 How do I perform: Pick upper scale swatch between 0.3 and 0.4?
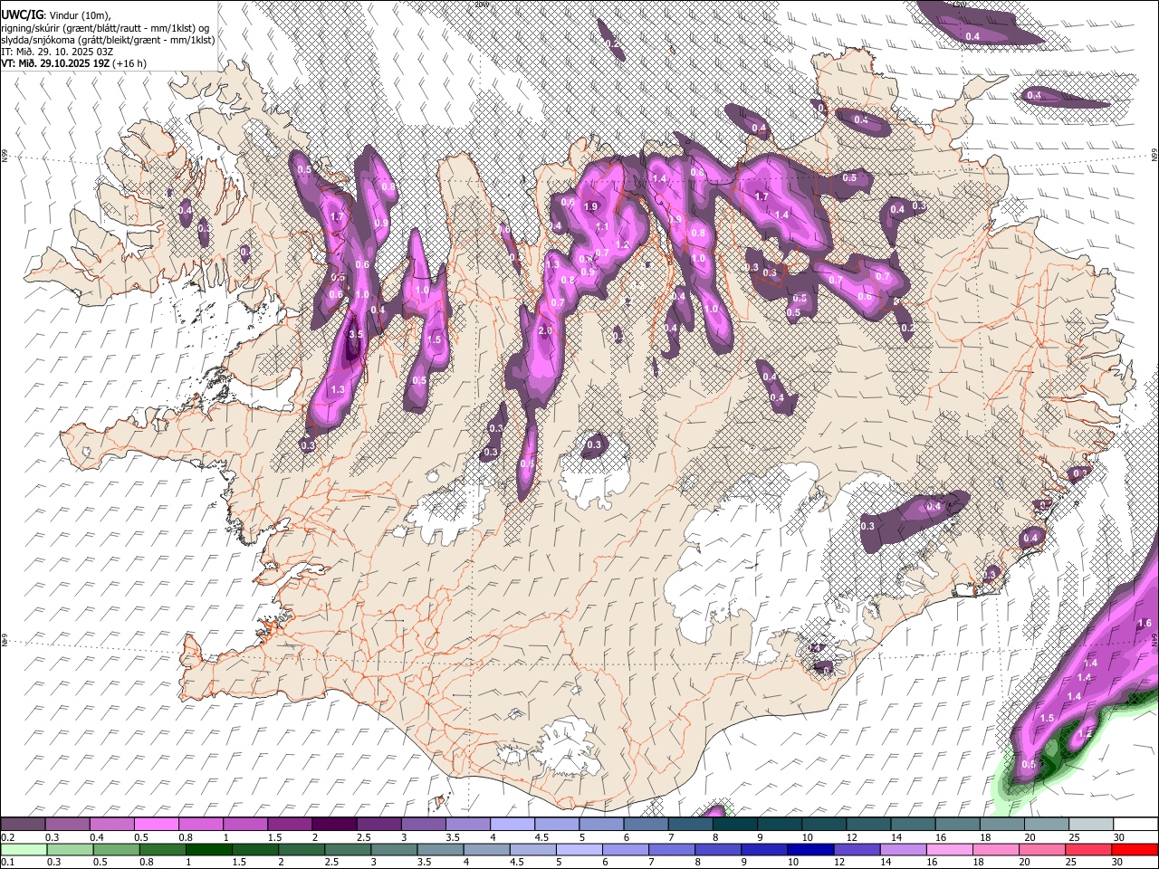[67, 825]
